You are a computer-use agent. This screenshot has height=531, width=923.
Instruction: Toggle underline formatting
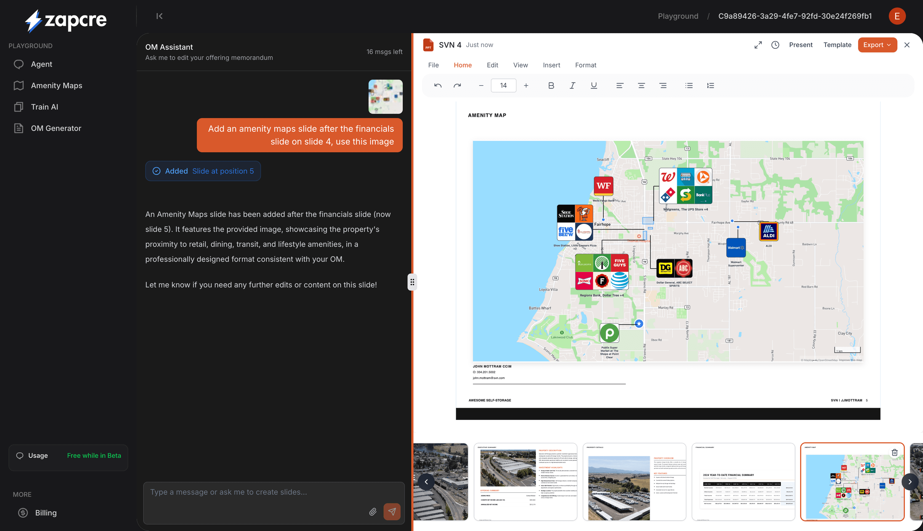(594, 85)
